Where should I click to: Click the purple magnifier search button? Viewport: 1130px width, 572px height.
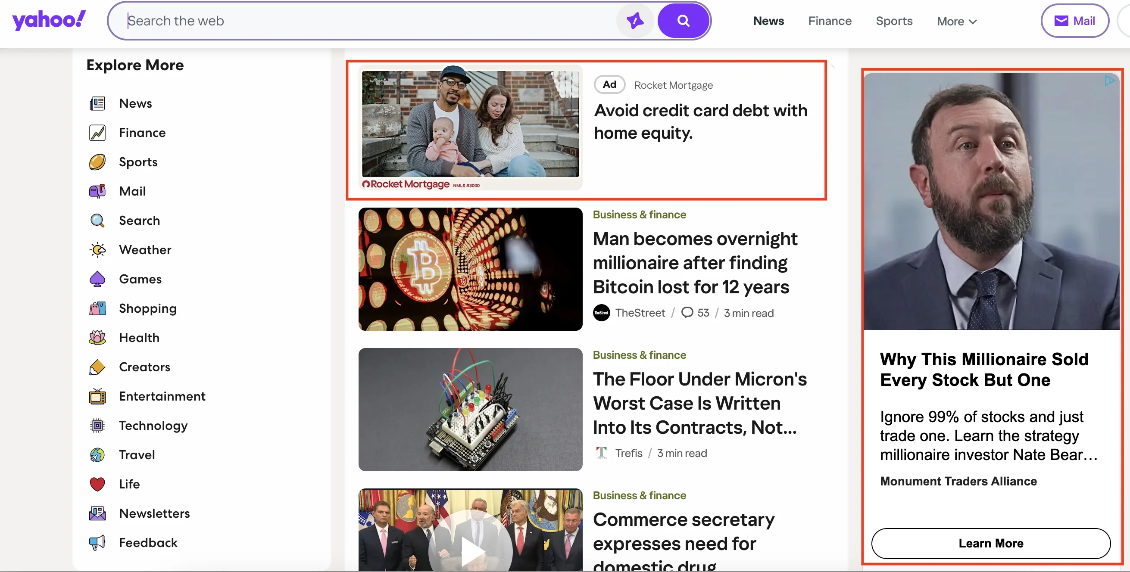(x=683, y=21)
